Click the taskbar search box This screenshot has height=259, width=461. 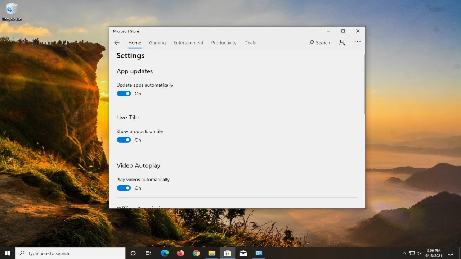tap(71, 253)
